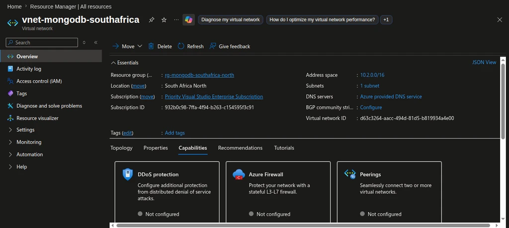Click the Add tags link
Image resolution: width=509 pixels, height=228 pixels.
174,133
